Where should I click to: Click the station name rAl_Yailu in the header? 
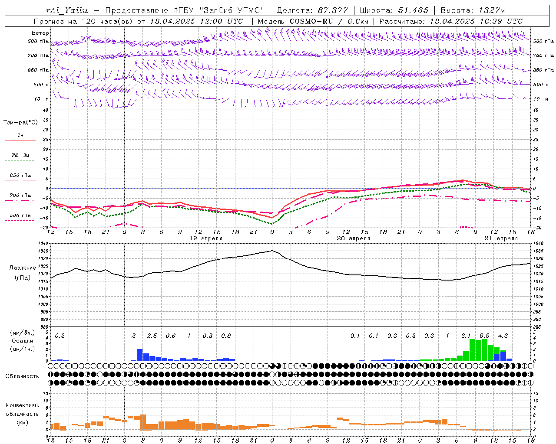67,10
